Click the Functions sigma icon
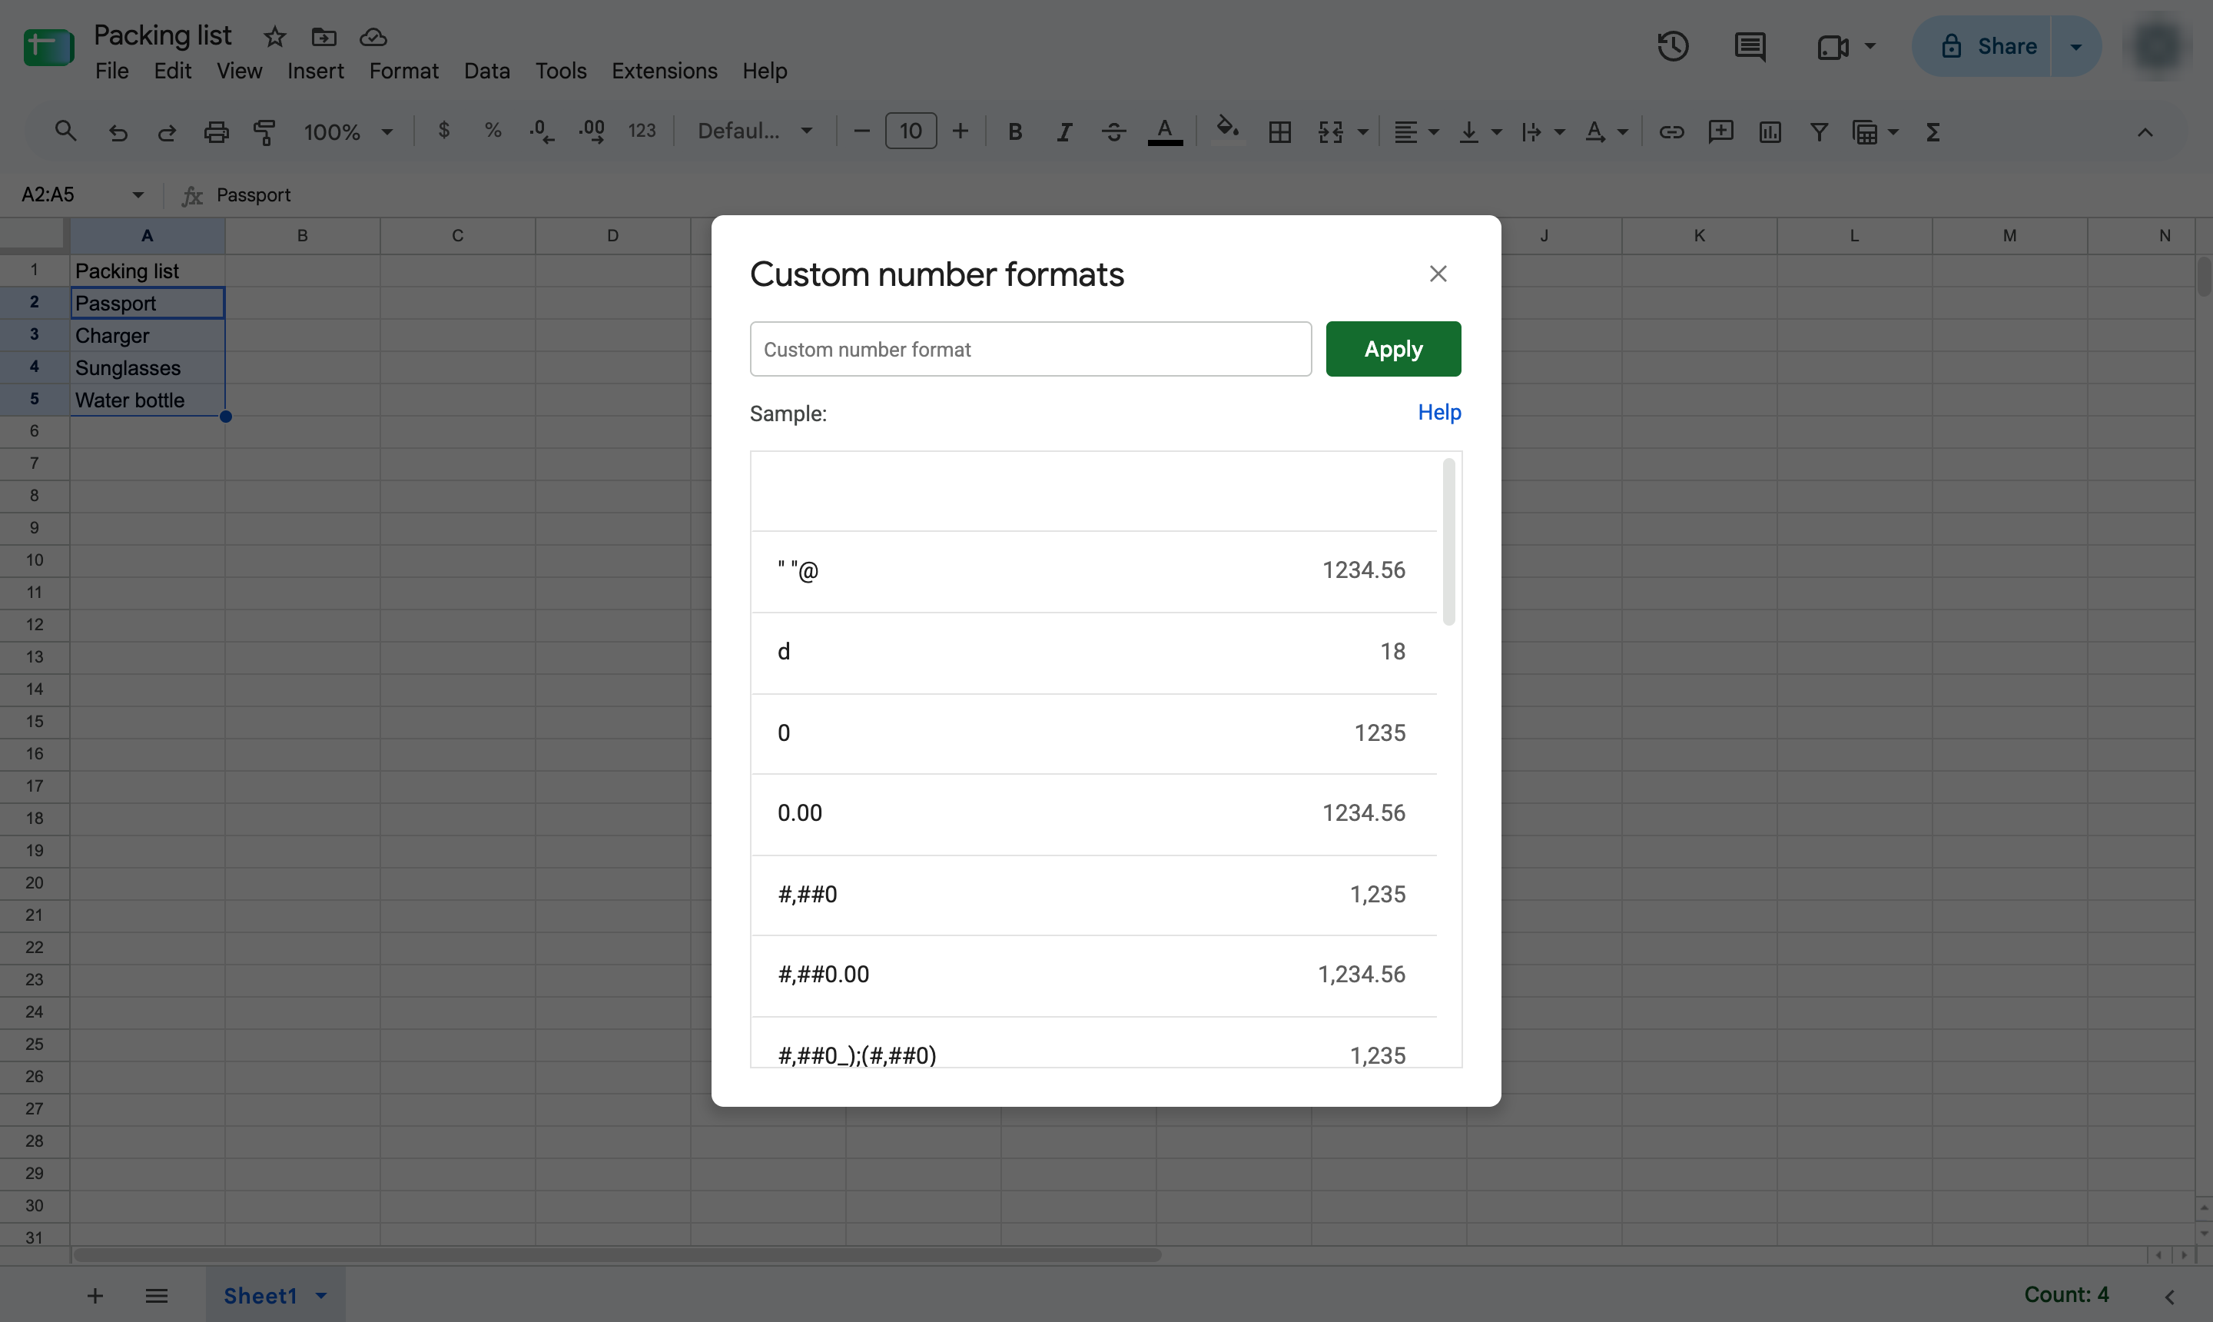Image resolution: width=2213 pixels, height=1322 pixels. 1933,132
